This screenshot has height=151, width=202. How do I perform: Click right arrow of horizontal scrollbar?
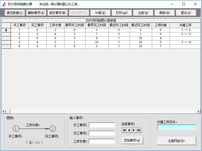(198, 111)
